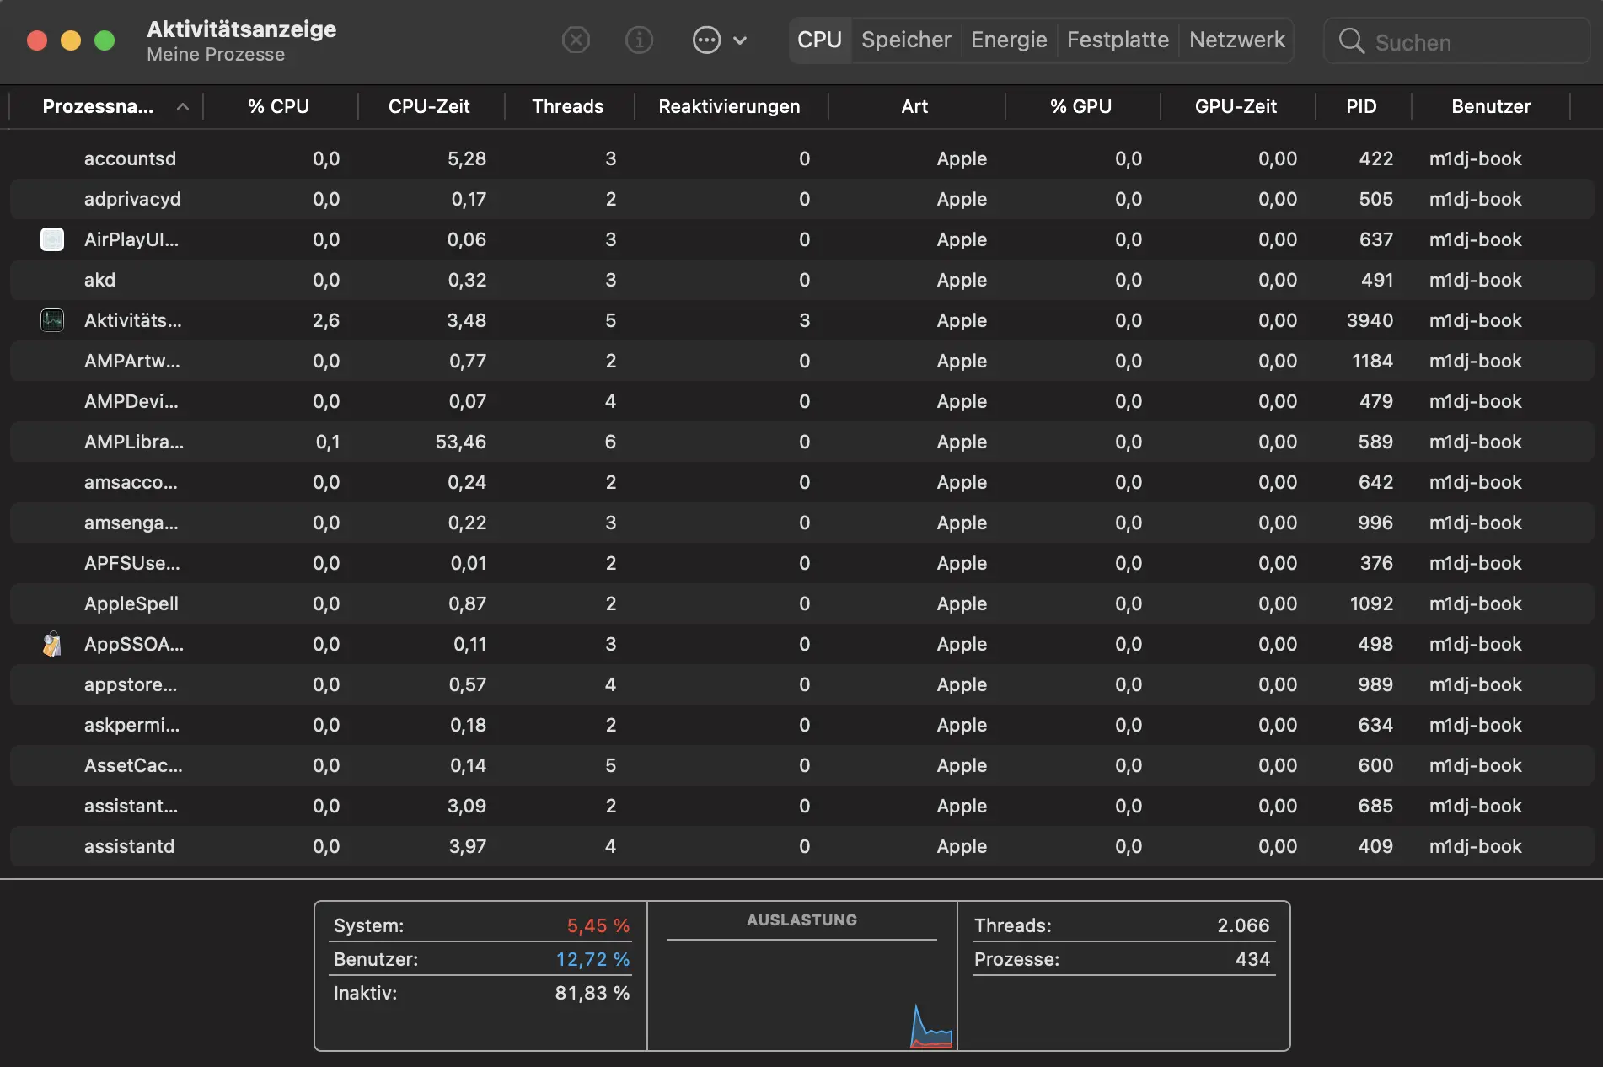The image size is (1603, 1067).
Task: Select the Festplatte tab
Action: [1118, 40]
